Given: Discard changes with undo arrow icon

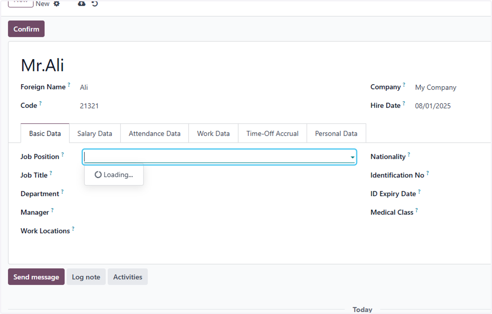Looking at the screenshot, I should coord(95,4).
